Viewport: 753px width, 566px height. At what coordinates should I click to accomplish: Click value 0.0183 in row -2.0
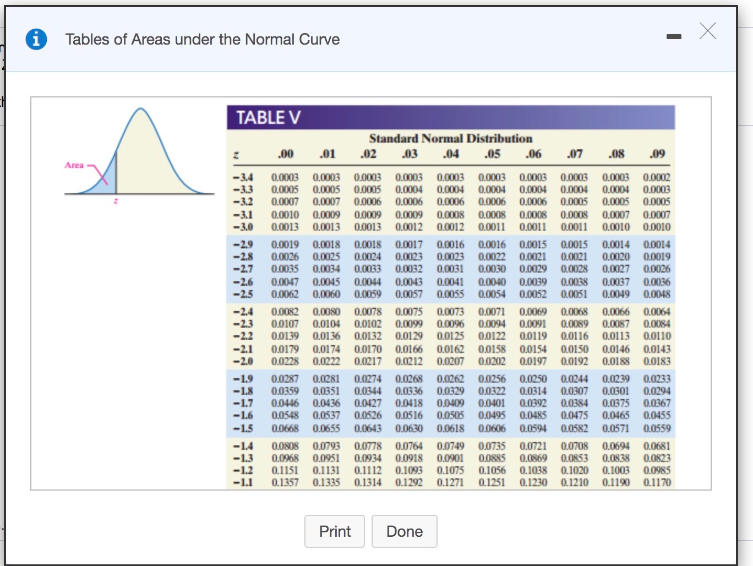click(x=657, y=361)
